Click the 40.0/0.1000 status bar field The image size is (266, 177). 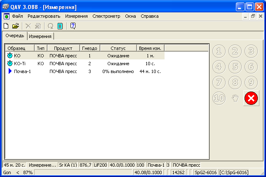122,165
